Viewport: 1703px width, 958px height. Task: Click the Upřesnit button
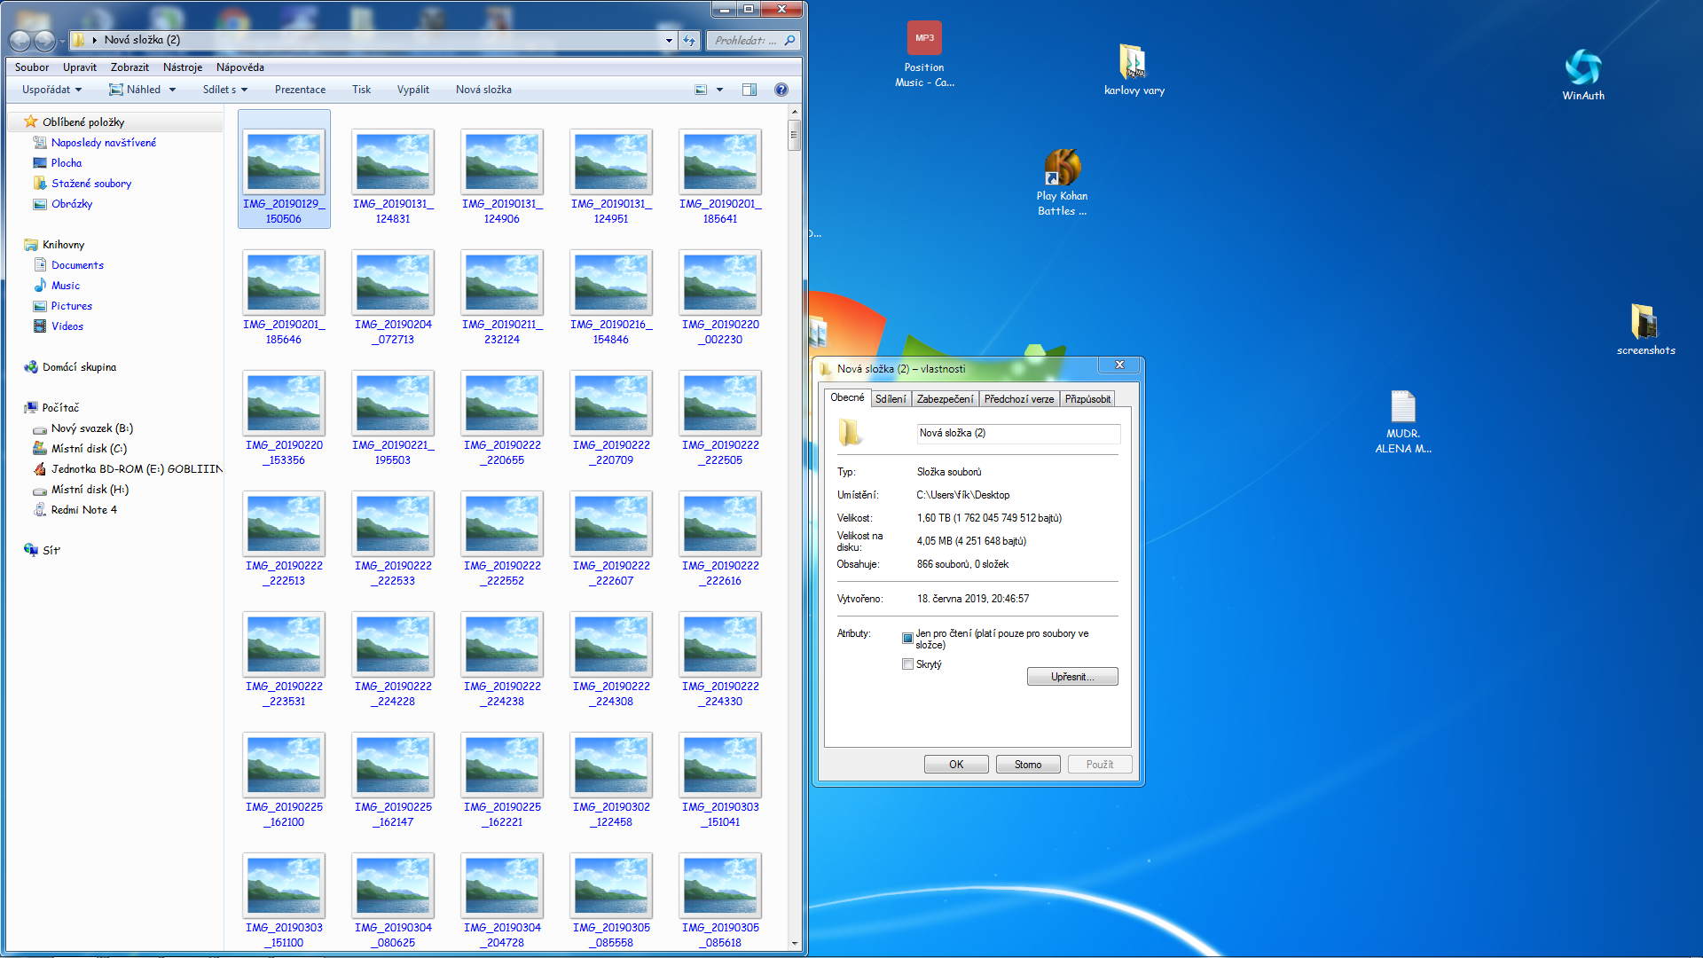1071,677
